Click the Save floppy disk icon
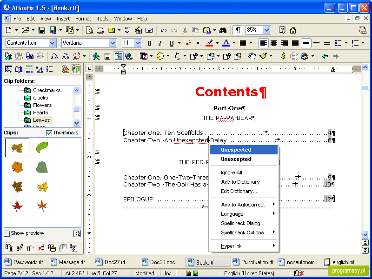372x279 pixels. [x=42, y=30]
